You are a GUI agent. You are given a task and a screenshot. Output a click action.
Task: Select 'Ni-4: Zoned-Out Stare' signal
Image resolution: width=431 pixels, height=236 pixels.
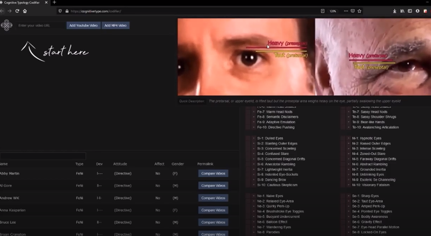(368, 154)
